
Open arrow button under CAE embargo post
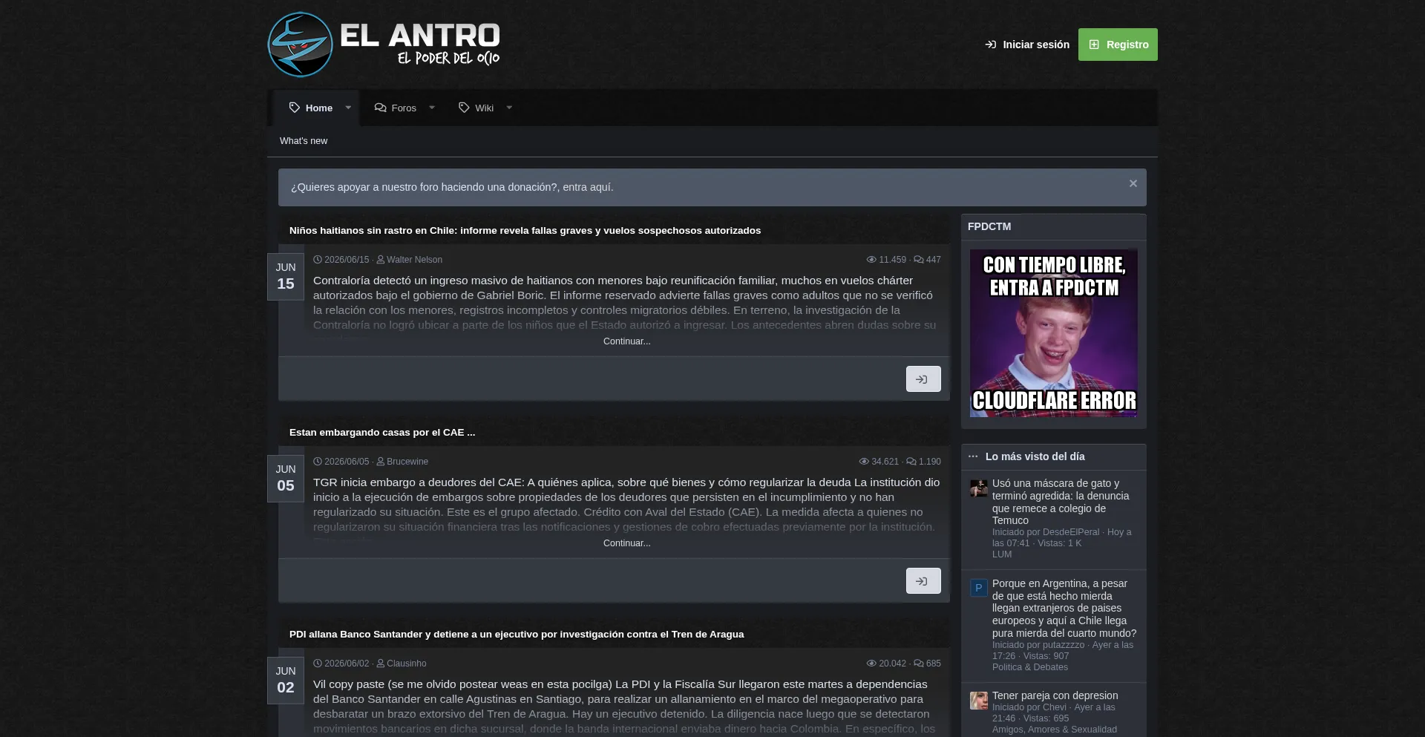923,581
